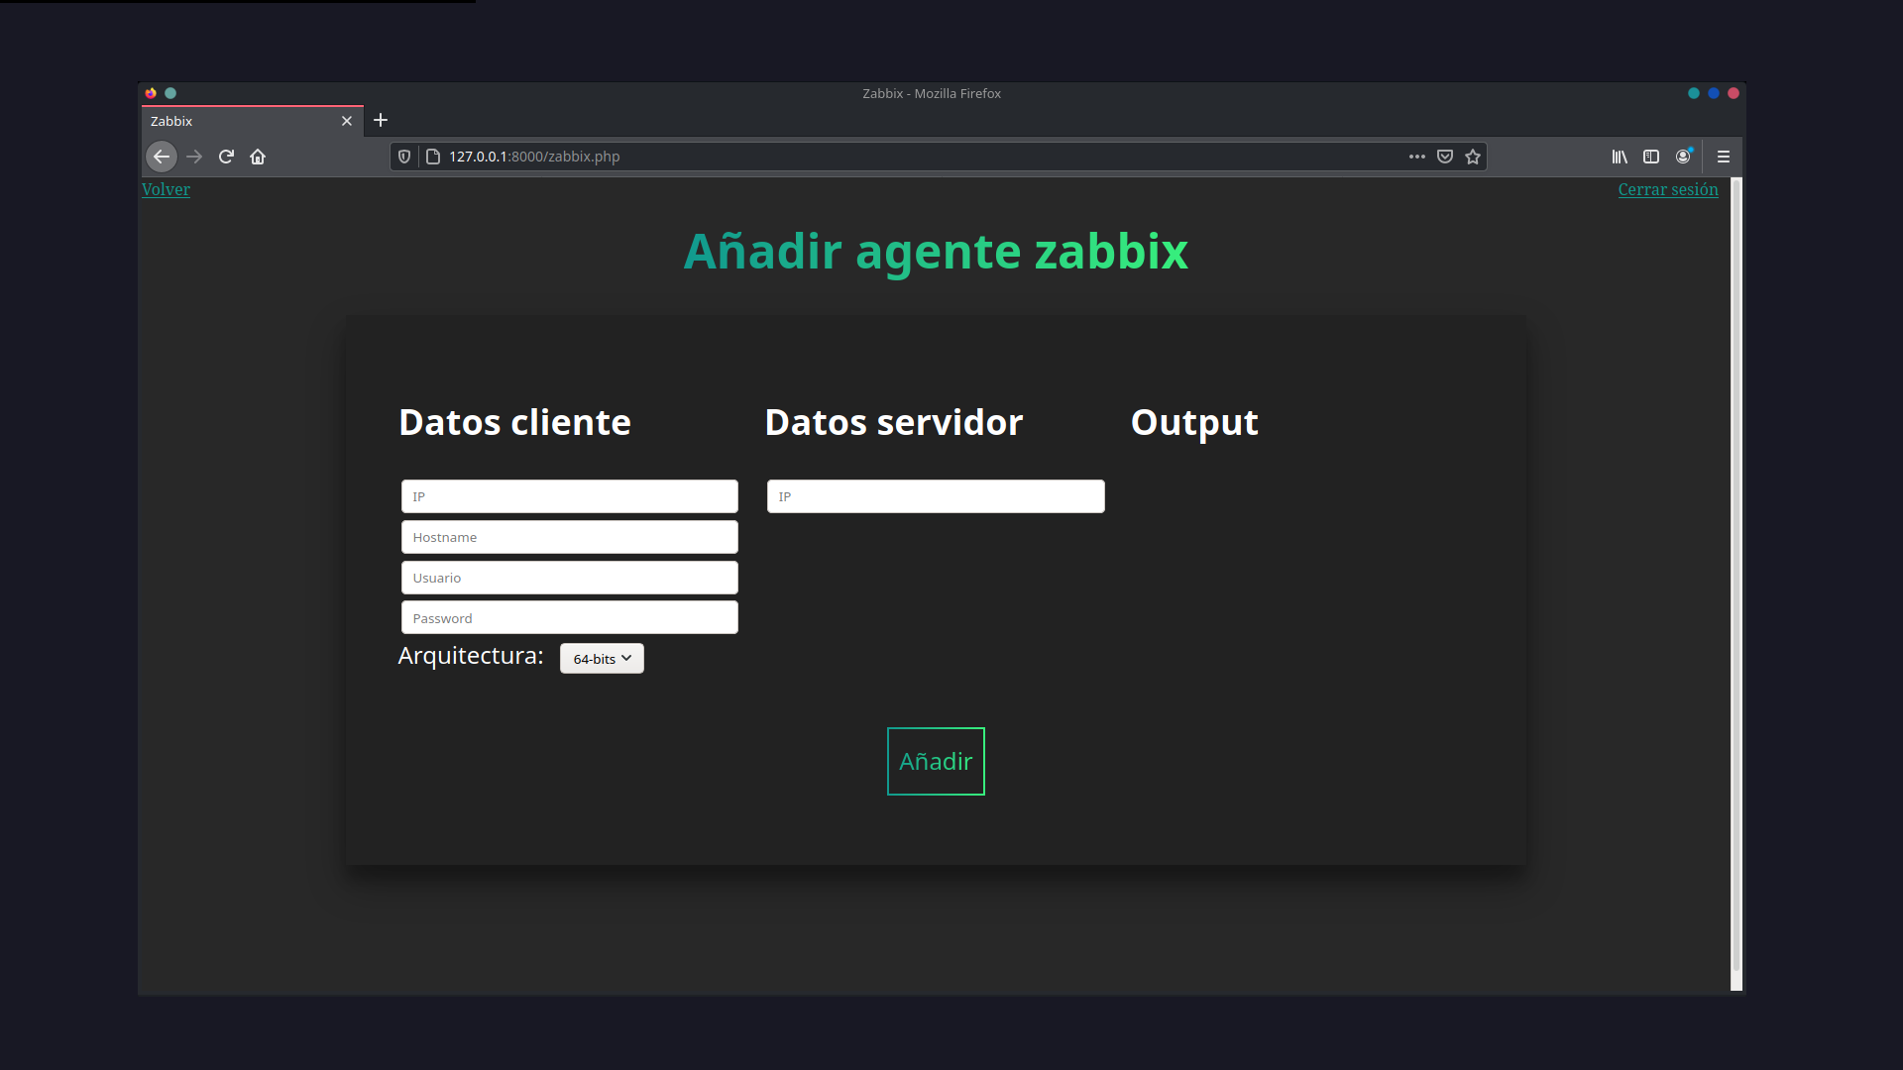
Task: Click the Añadir button
Action: (935, 761)
